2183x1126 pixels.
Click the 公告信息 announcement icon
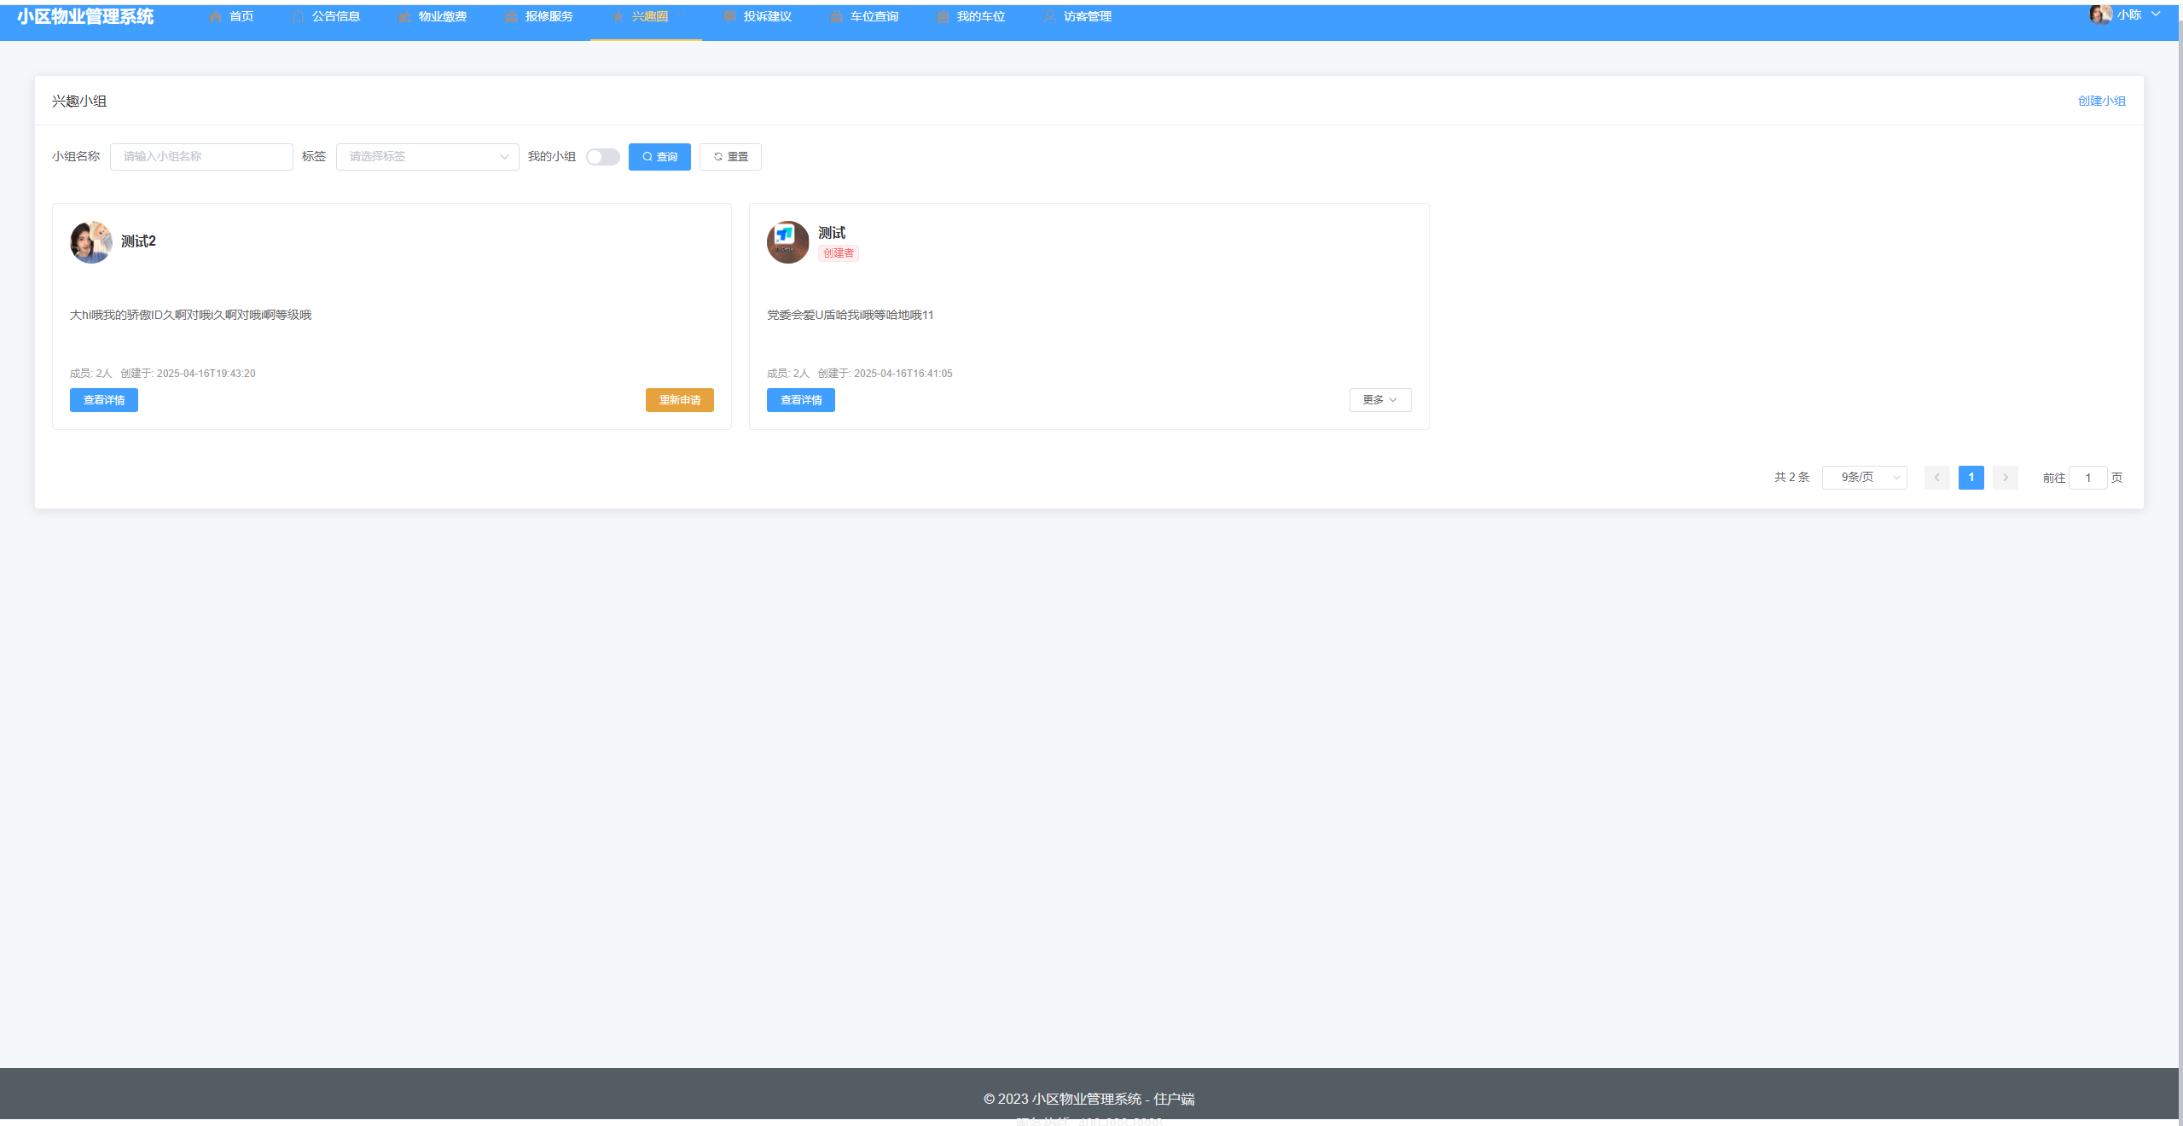(298, 17)
